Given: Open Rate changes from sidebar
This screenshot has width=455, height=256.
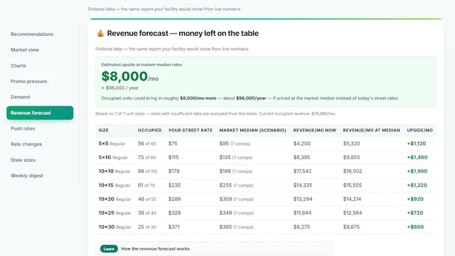Looking at the screenshot, I should pos(26,144).
